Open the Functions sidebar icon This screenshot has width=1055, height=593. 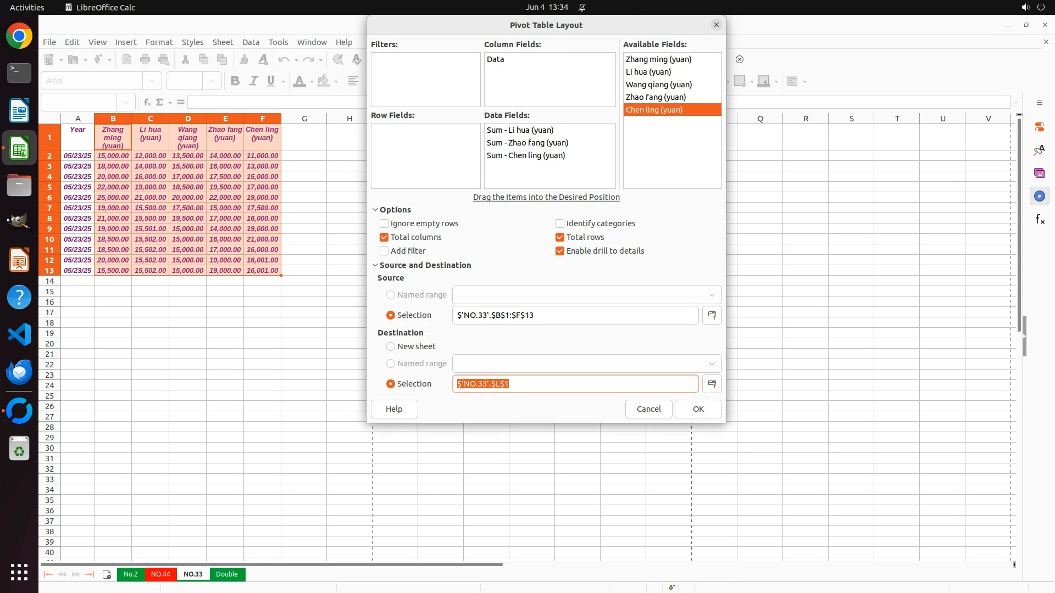(1039, 220)
